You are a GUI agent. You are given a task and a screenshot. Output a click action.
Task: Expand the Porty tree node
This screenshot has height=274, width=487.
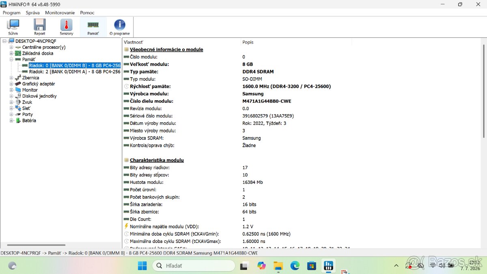coord(11,114)
